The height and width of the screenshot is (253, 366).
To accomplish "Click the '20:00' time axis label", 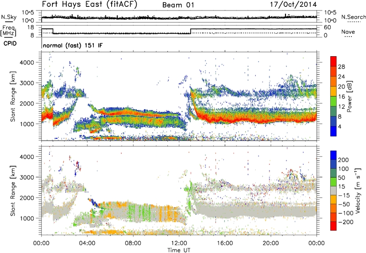I will [x=271, y=243].
